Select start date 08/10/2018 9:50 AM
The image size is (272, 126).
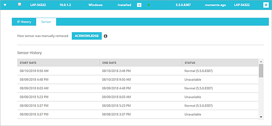pos(34,71)
